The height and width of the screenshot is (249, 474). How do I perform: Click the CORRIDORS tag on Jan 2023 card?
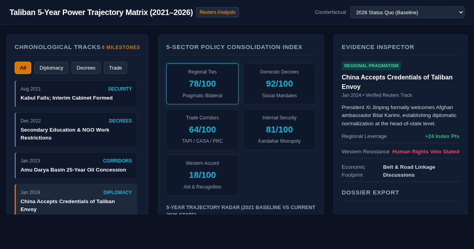coord(117,161)
